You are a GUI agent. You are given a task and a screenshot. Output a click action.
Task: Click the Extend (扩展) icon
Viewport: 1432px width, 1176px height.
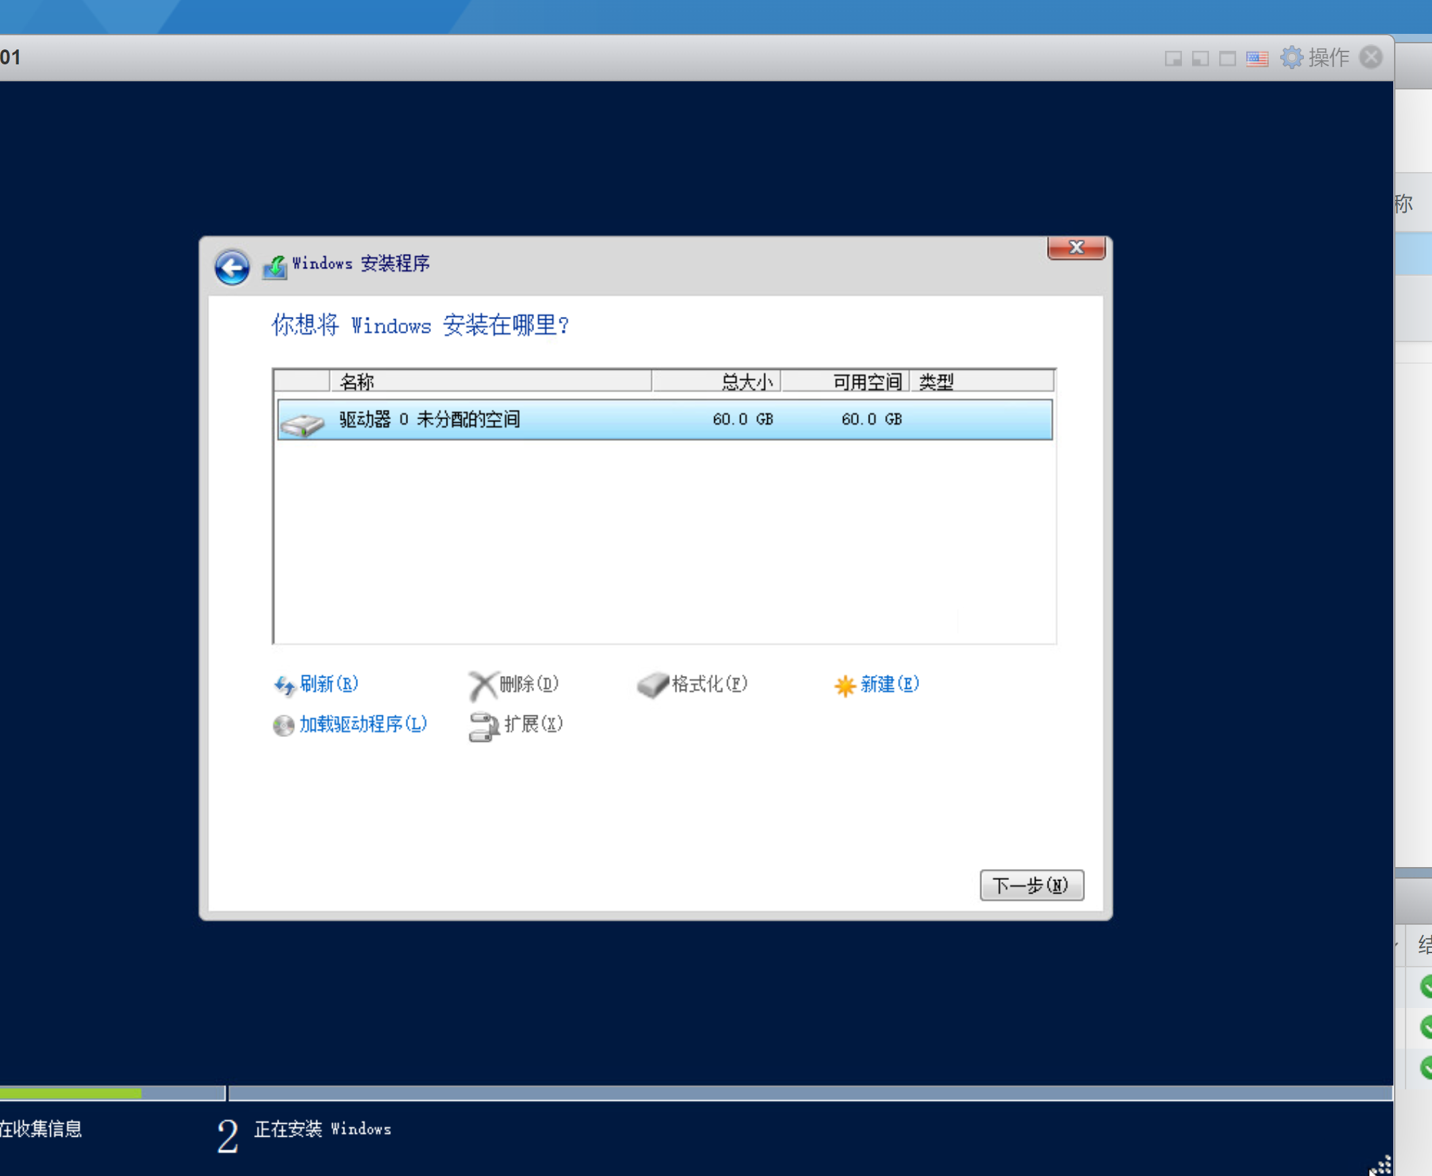(x=484, y=726)
